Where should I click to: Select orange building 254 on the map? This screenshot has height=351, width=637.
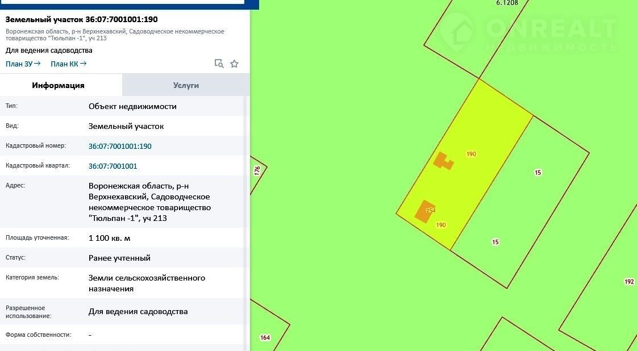coord(424,211)
